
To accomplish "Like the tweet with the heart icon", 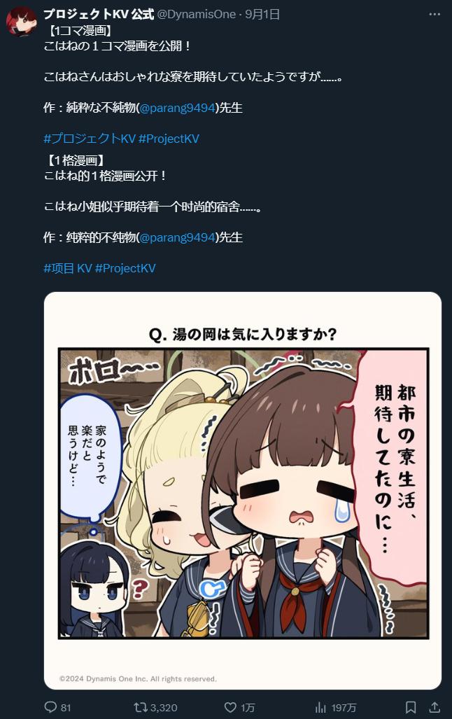I will [x=230, y=706].
